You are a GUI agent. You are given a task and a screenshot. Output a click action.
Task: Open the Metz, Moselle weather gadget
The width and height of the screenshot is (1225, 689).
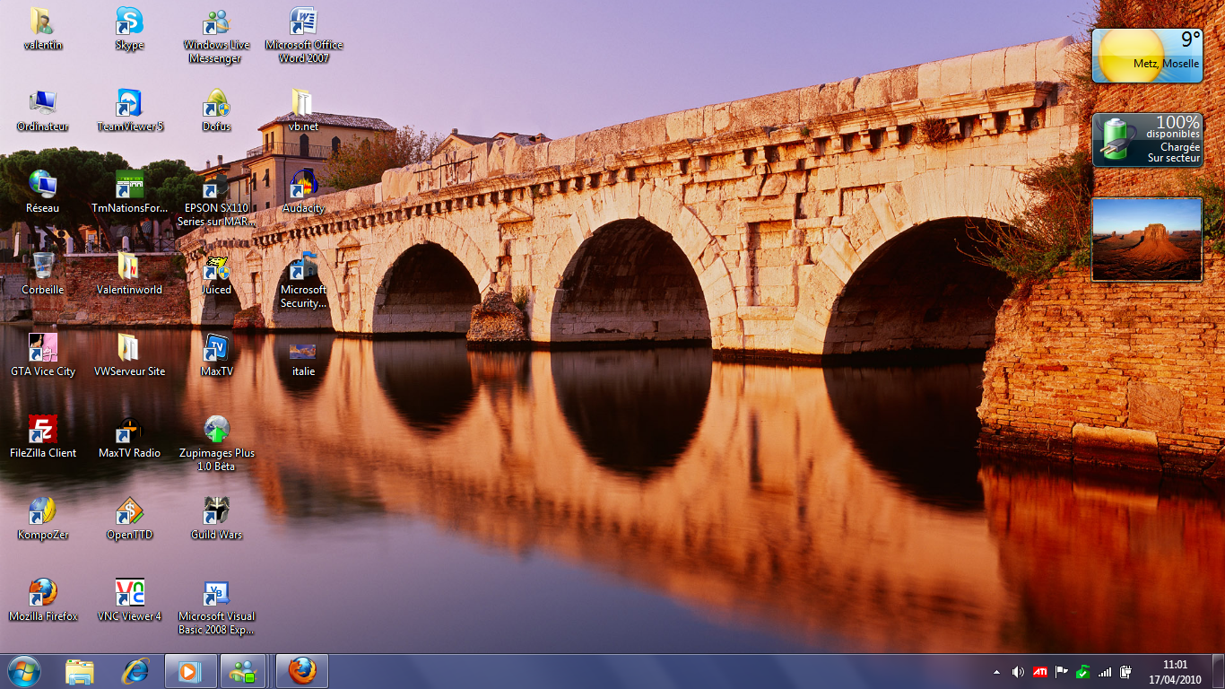click(x=1147, y=56)
